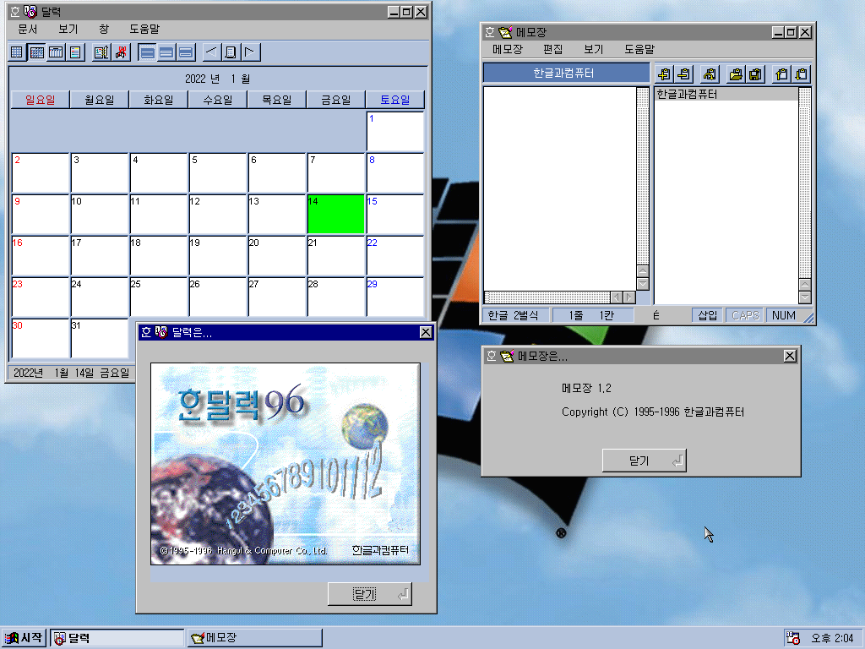
Task: Click memo editor vertical scrollbar up arrow
Action: [x=643, y=271]
